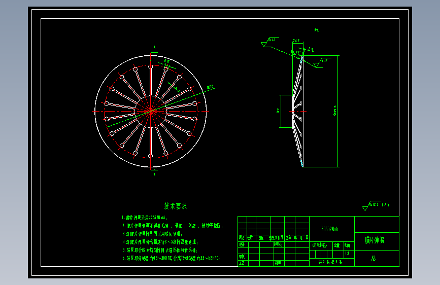
Task: Click technical requirement line 2 text
Action: click(173, 226)
